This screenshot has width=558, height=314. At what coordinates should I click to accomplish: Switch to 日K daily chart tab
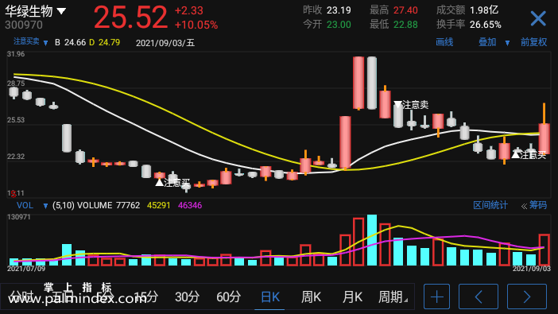(270, 297)
